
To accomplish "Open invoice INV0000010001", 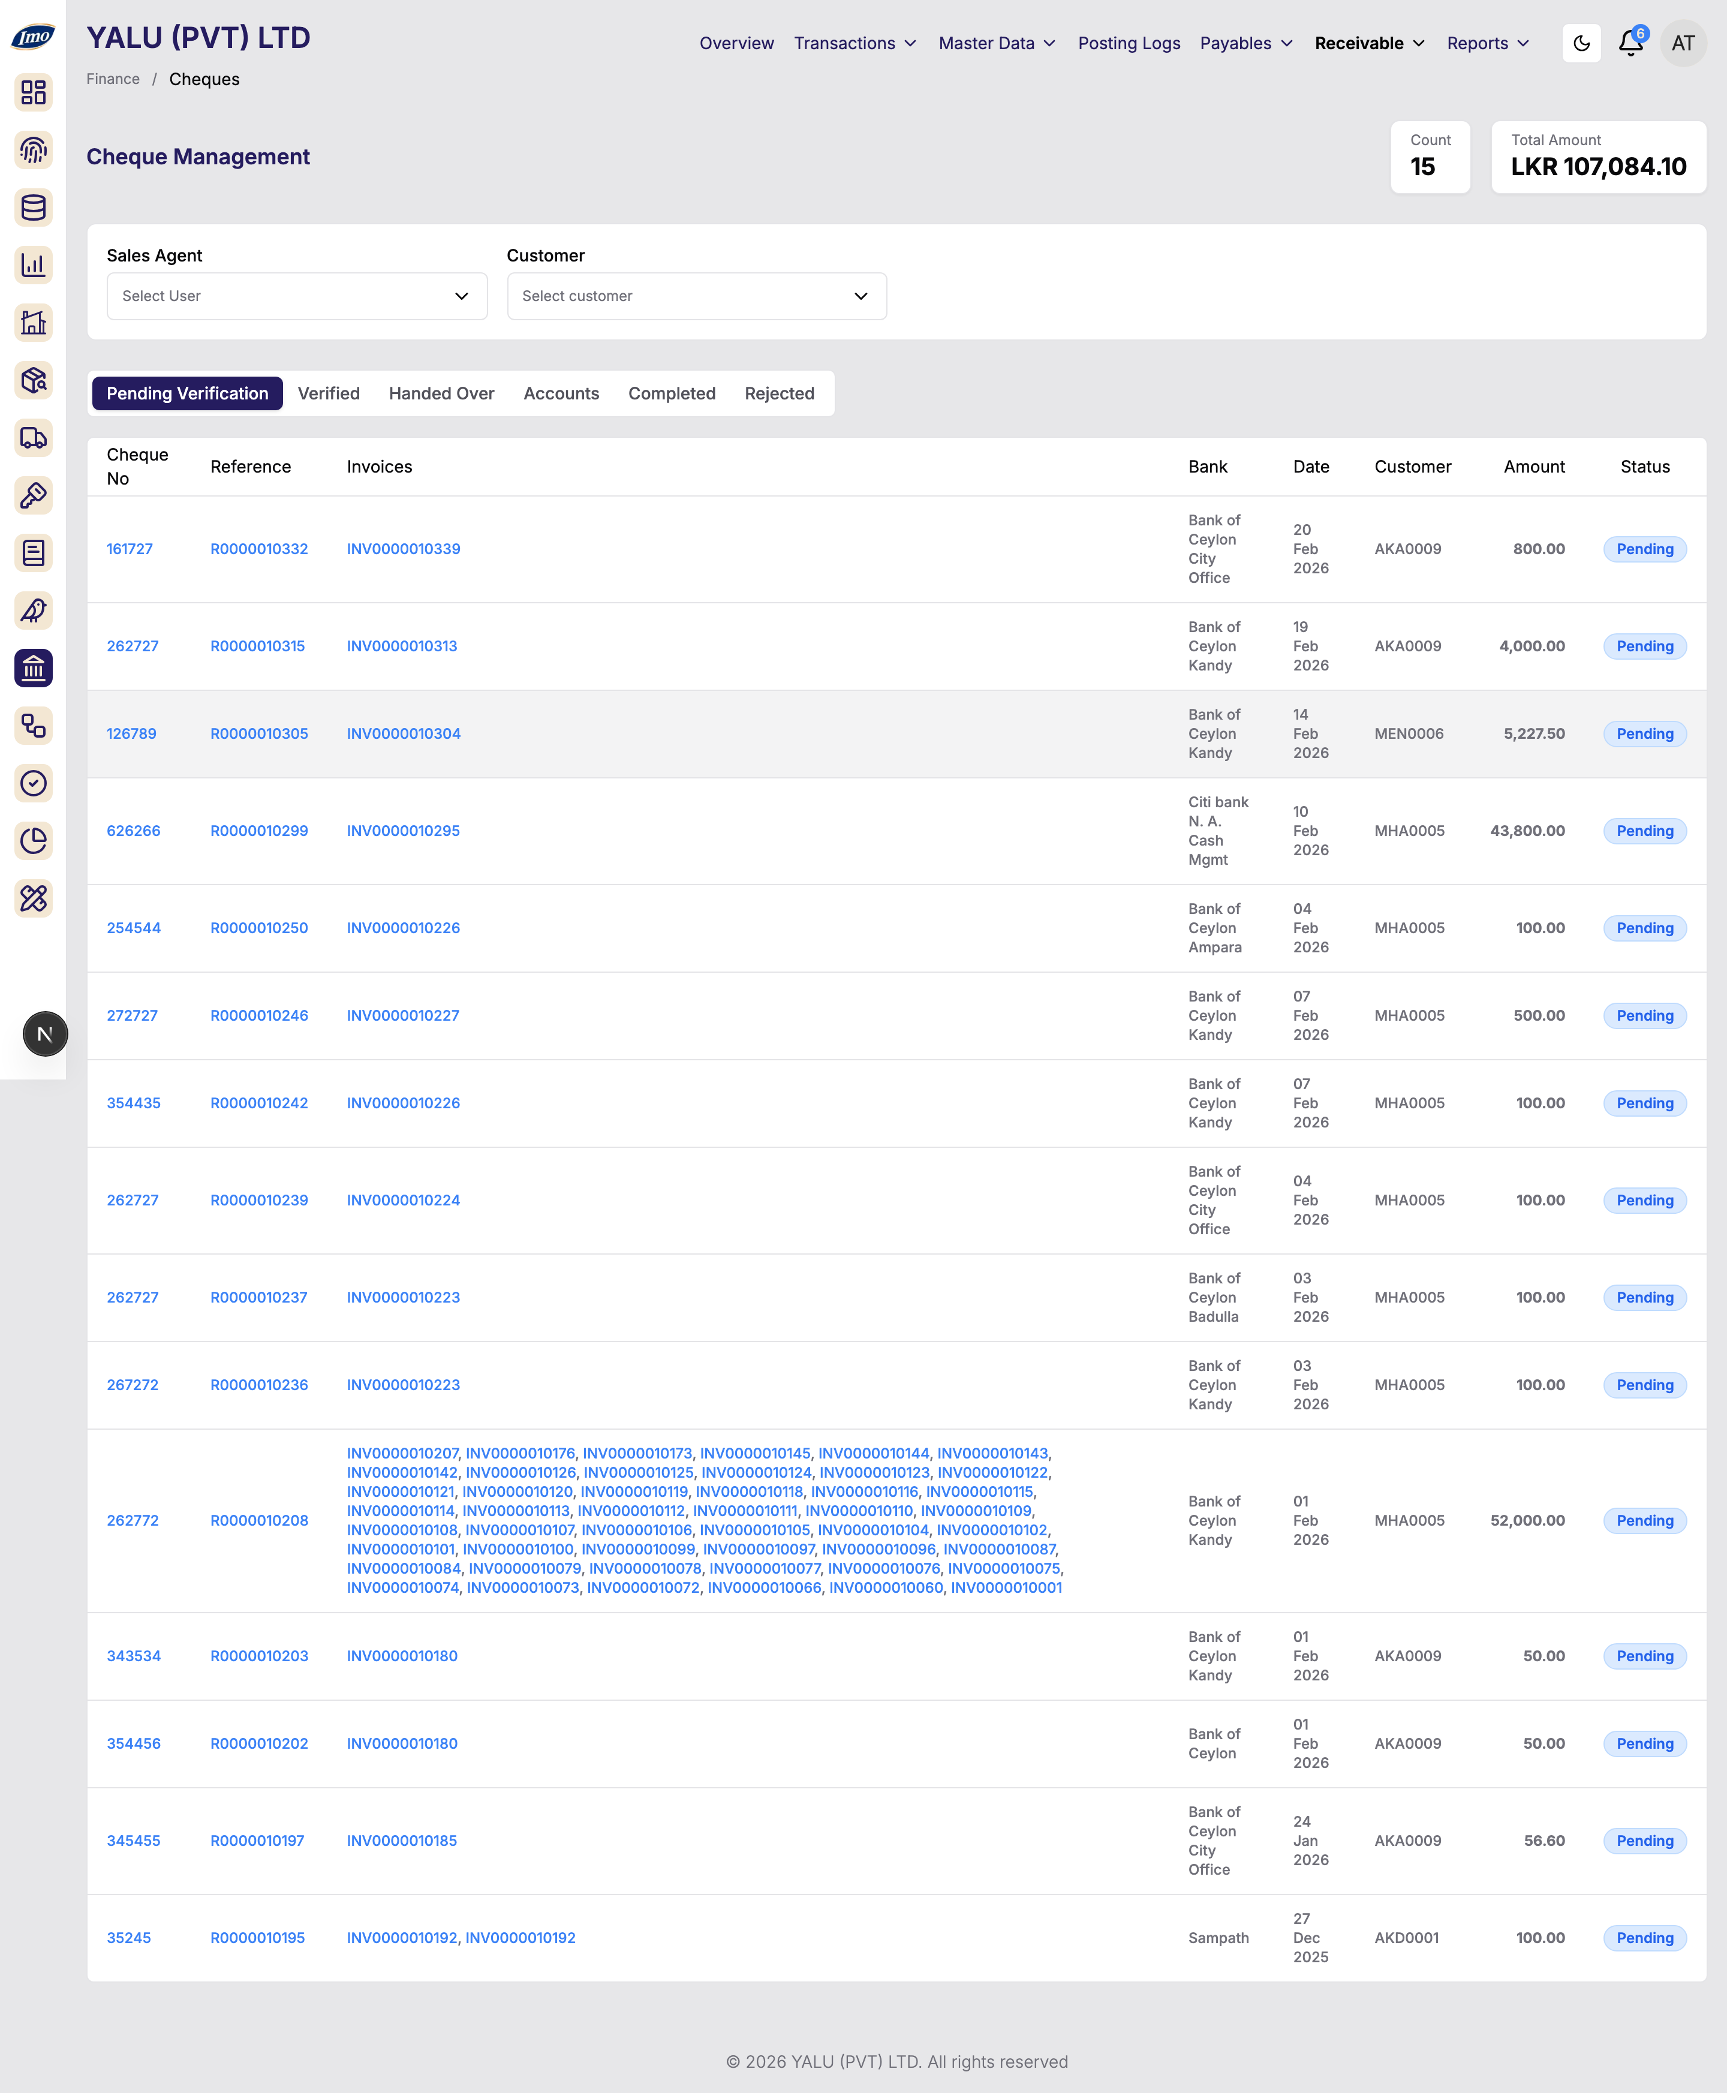I will tap(1006, 1589).
